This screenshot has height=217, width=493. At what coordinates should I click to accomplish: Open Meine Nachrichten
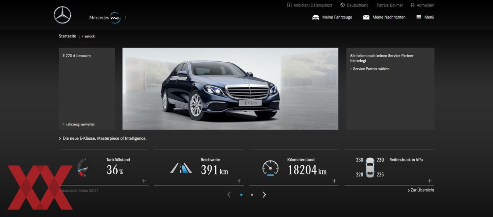tap(389, 17)
